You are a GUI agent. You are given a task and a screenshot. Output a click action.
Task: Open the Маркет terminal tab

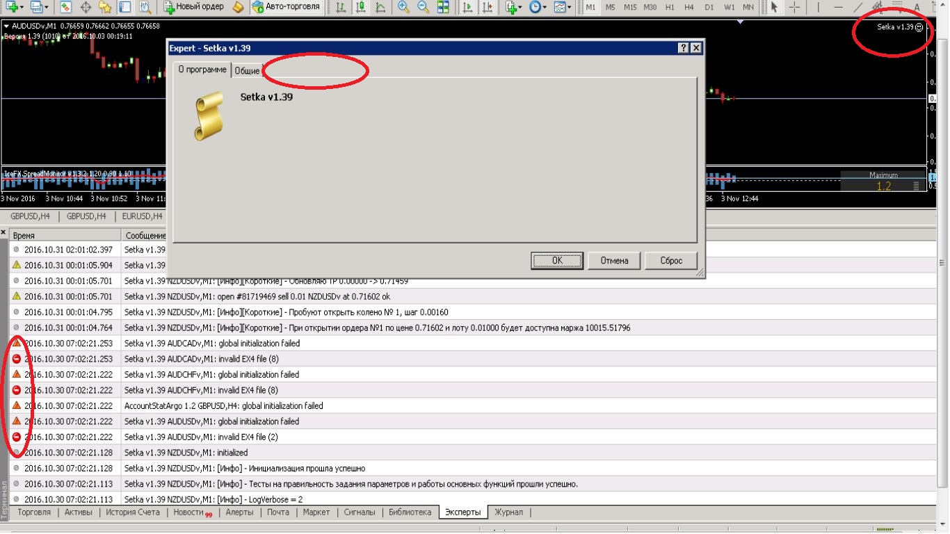pos(316,512)
